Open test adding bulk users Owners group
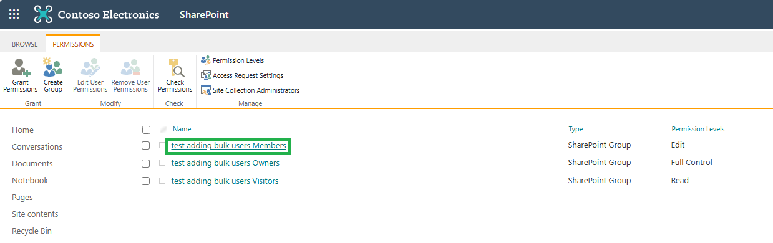Image resolution: width=773 pixels, height=243 pixels. (225, 163)
